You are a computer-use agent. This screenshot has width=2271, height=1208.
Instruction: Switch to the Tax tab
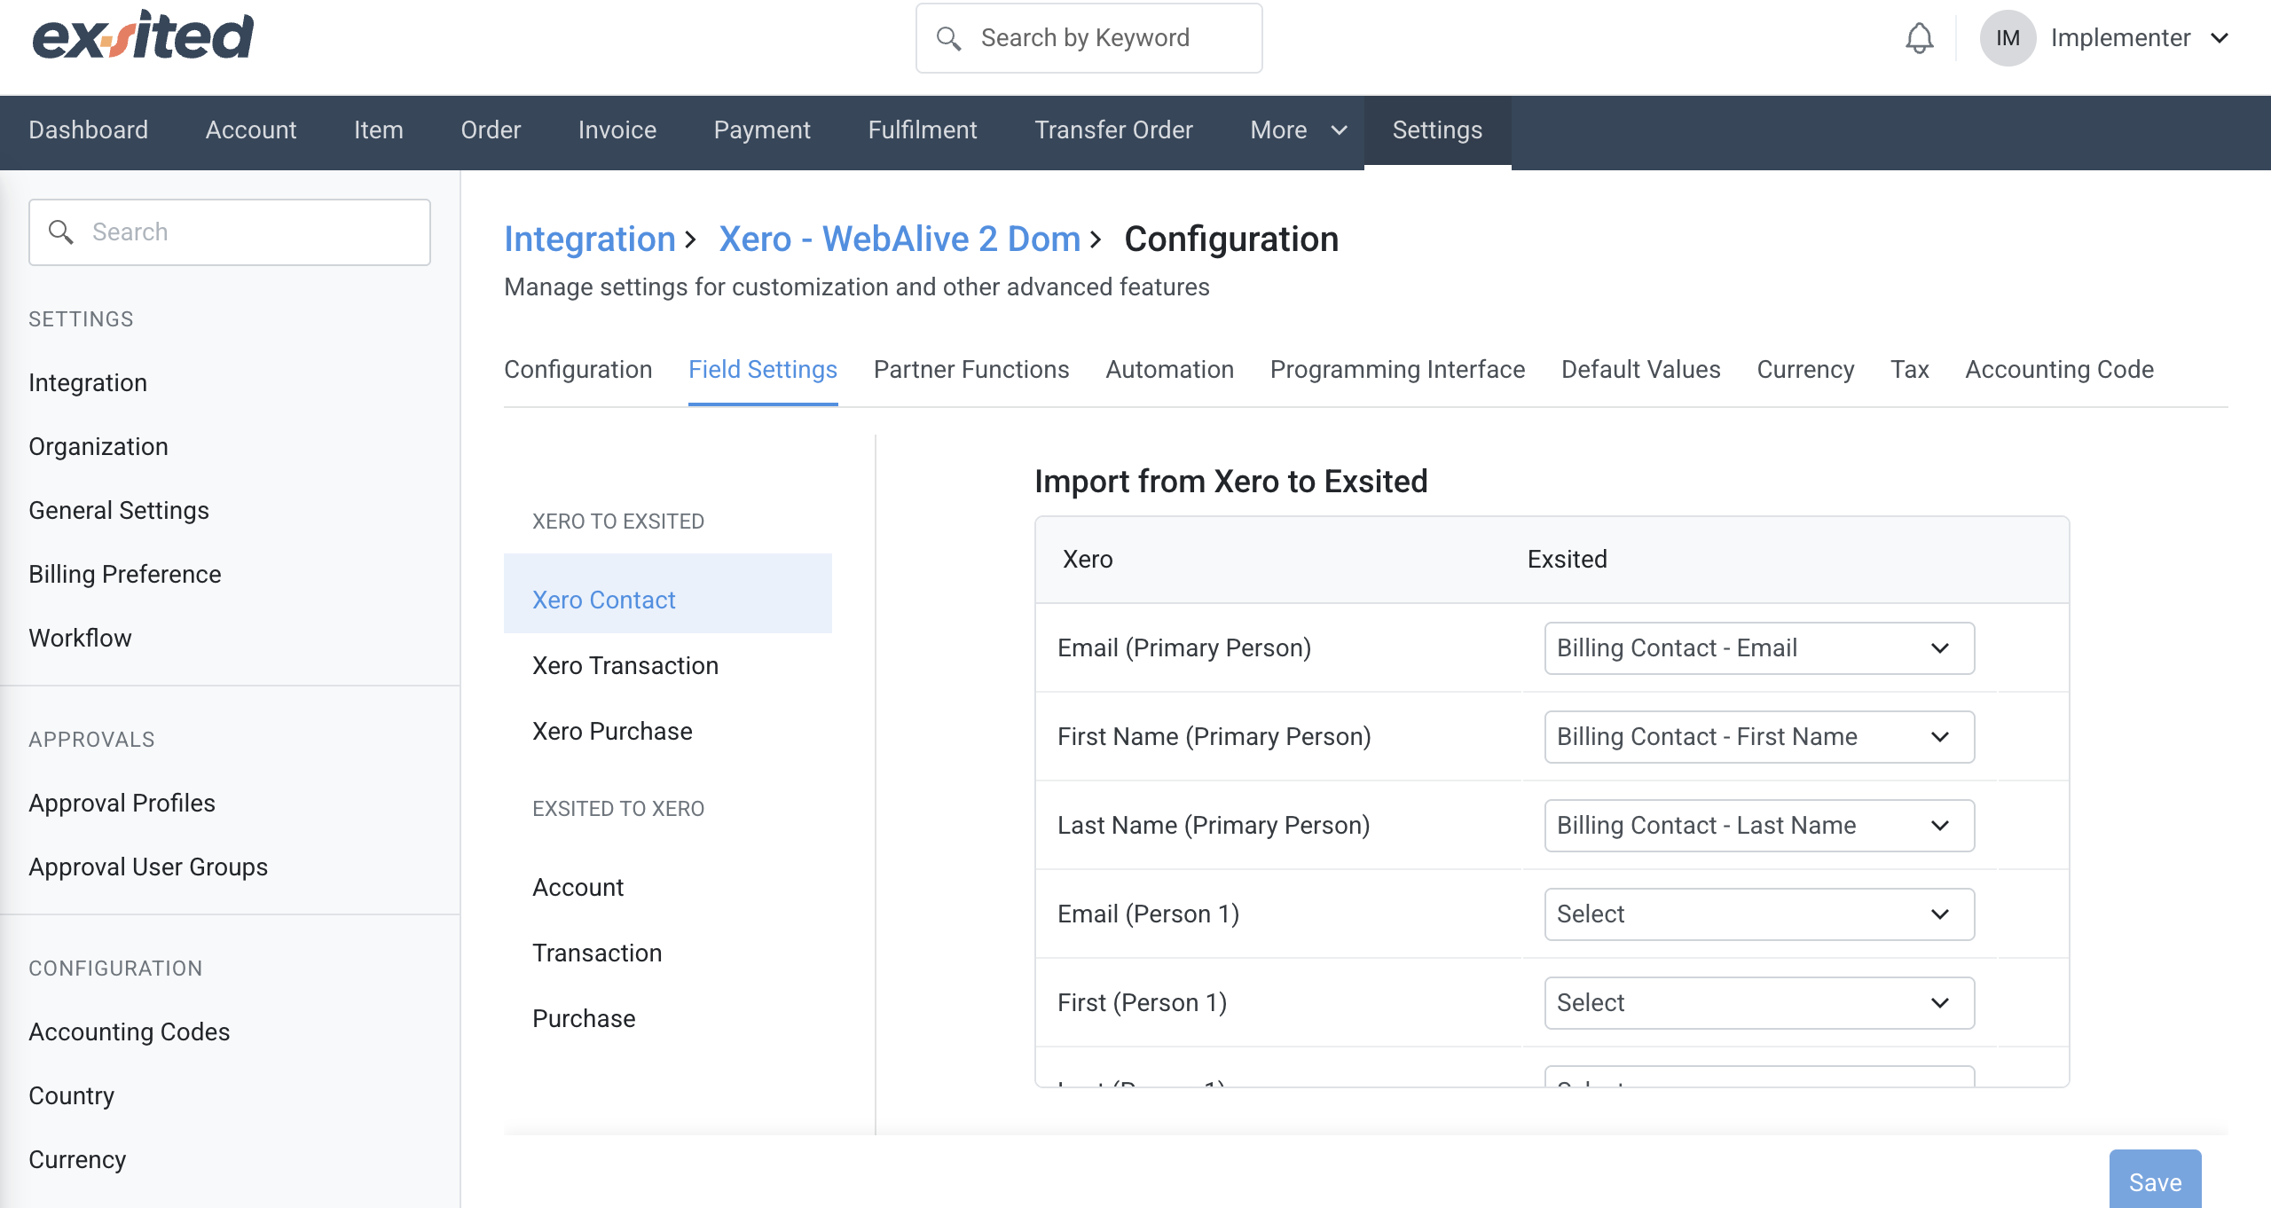[1910, 370]
